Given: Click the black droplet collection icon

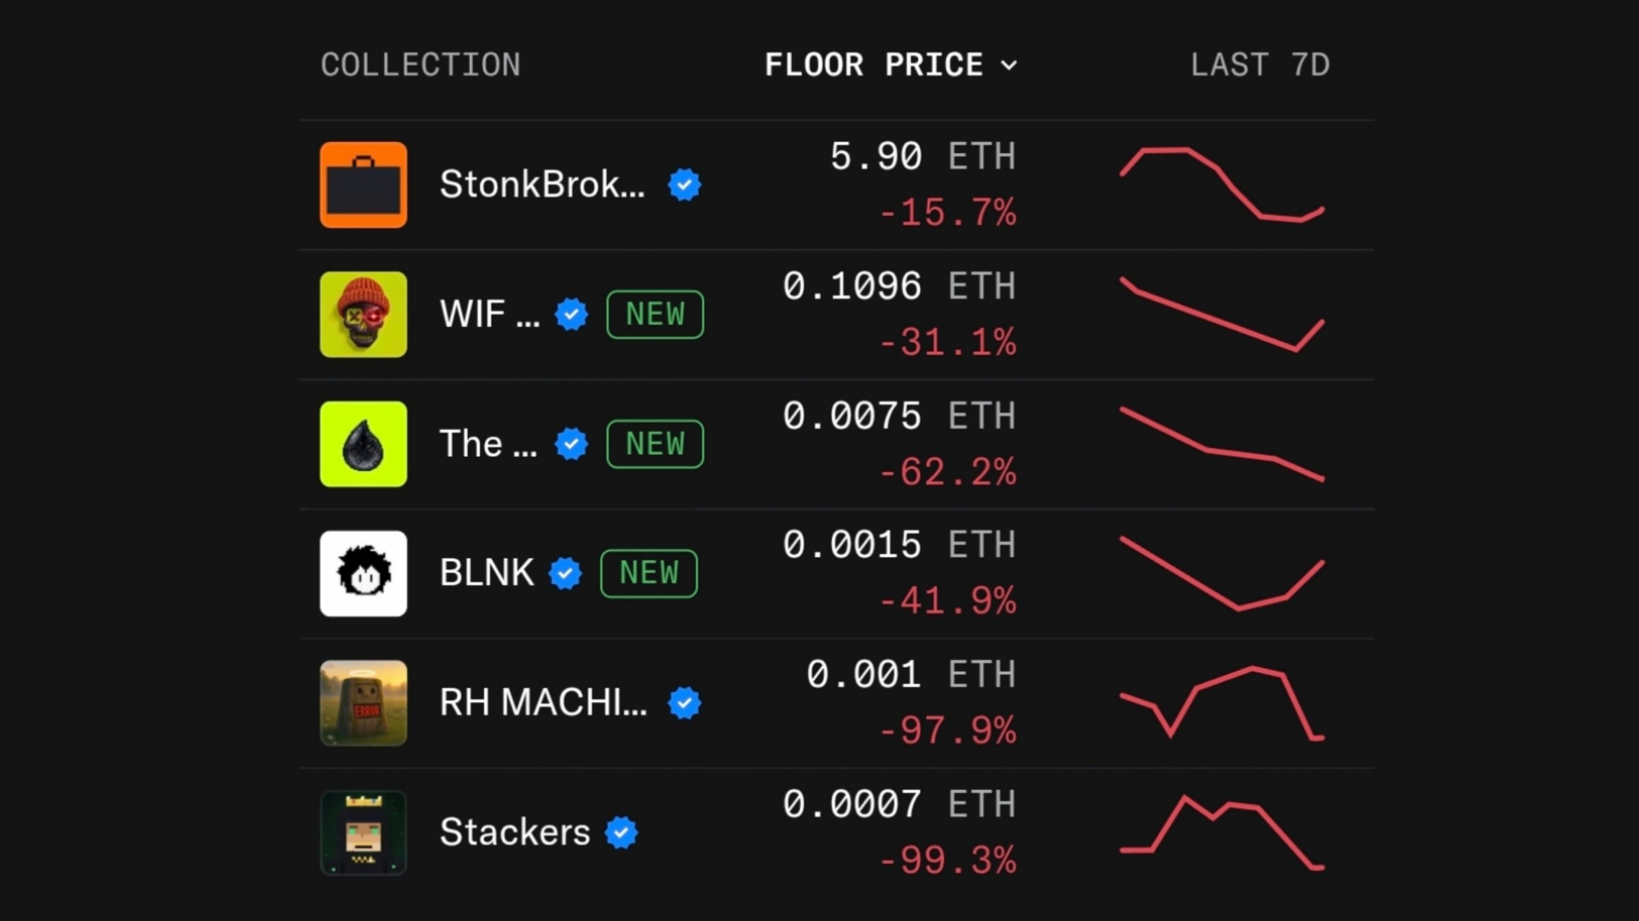Looking at the screenshot, I should click(363, 444).
